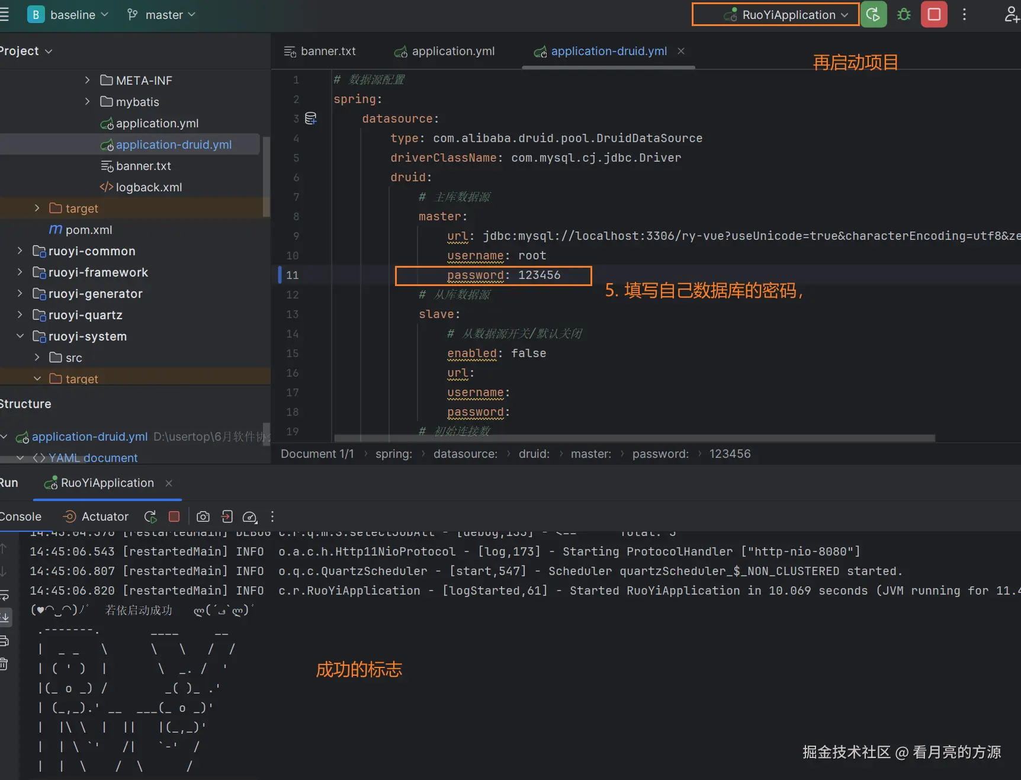Click the editor horizontal scrollbar
The image size is (1021, 780).
(635, 438)
